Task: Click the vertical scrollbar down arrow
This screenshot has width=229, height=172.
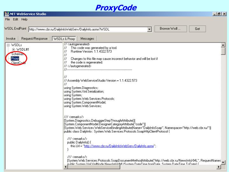Action: (x=223, y=162)
